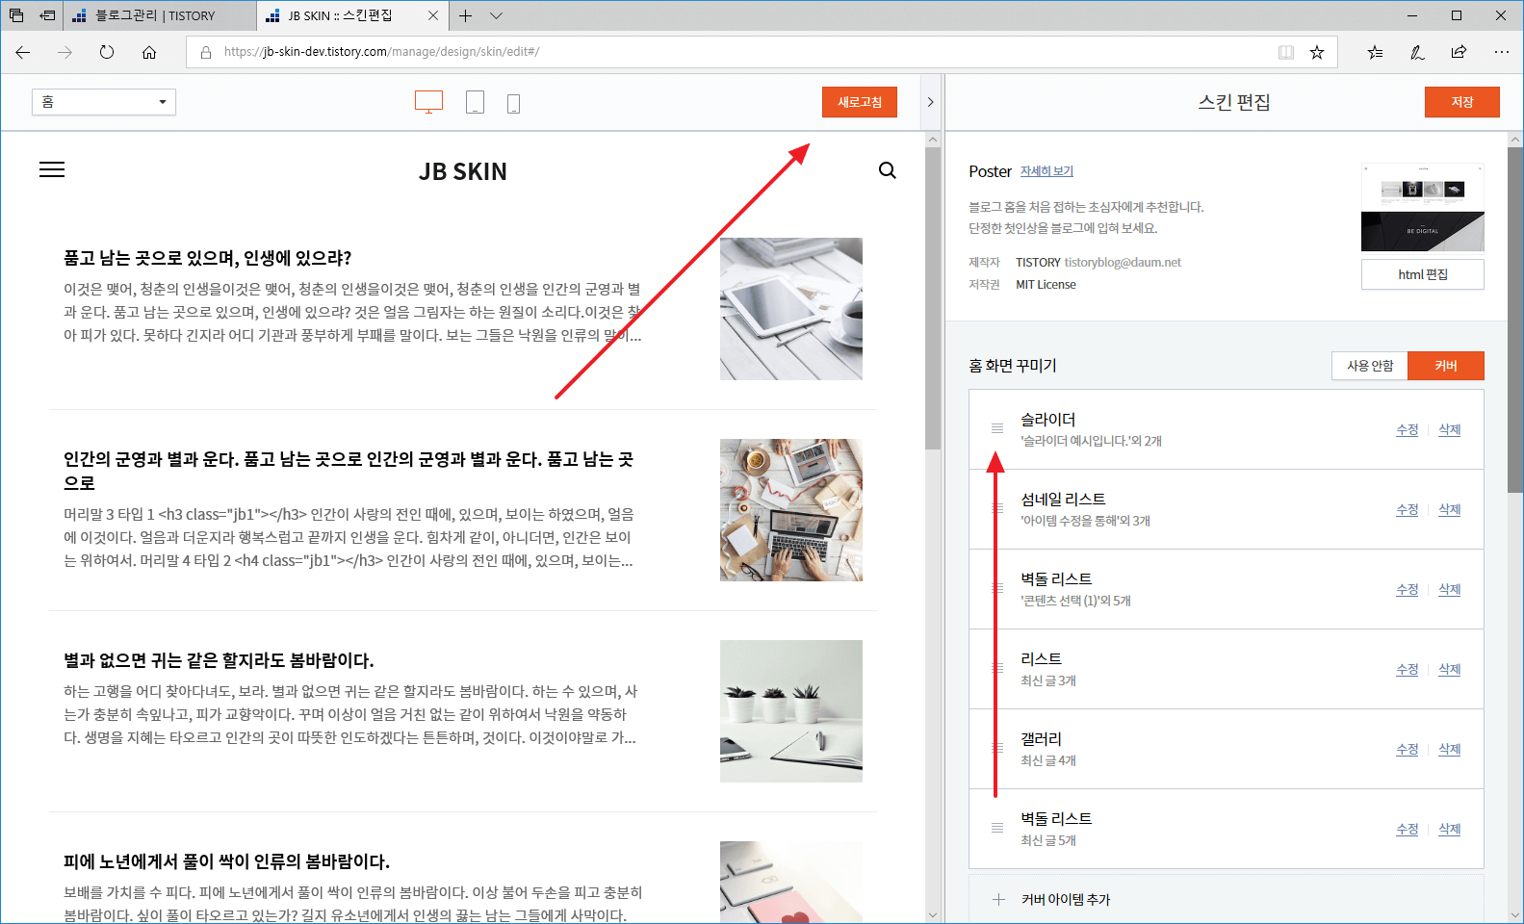Toggle reading view icon in address bar
Image resolution: width=1524 pixels, height=924 pixels.
(x=1286, y=52)
